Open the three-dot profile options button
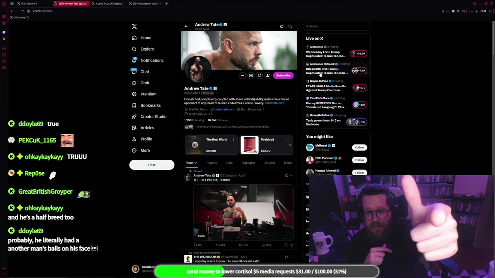 pos(242,75)
